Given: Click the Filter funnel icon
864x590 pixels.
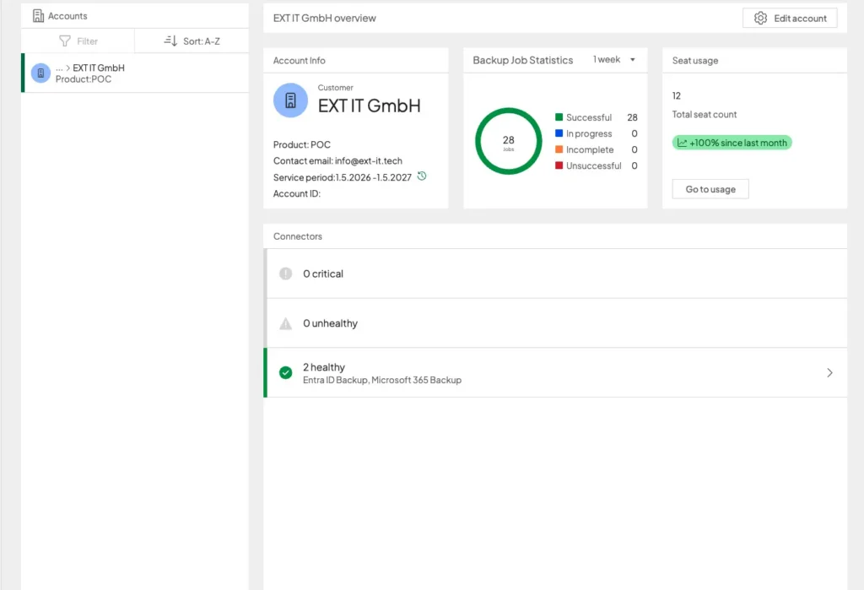Looking at the screenshot, I should pyautogui.click(x=64, y=41).
